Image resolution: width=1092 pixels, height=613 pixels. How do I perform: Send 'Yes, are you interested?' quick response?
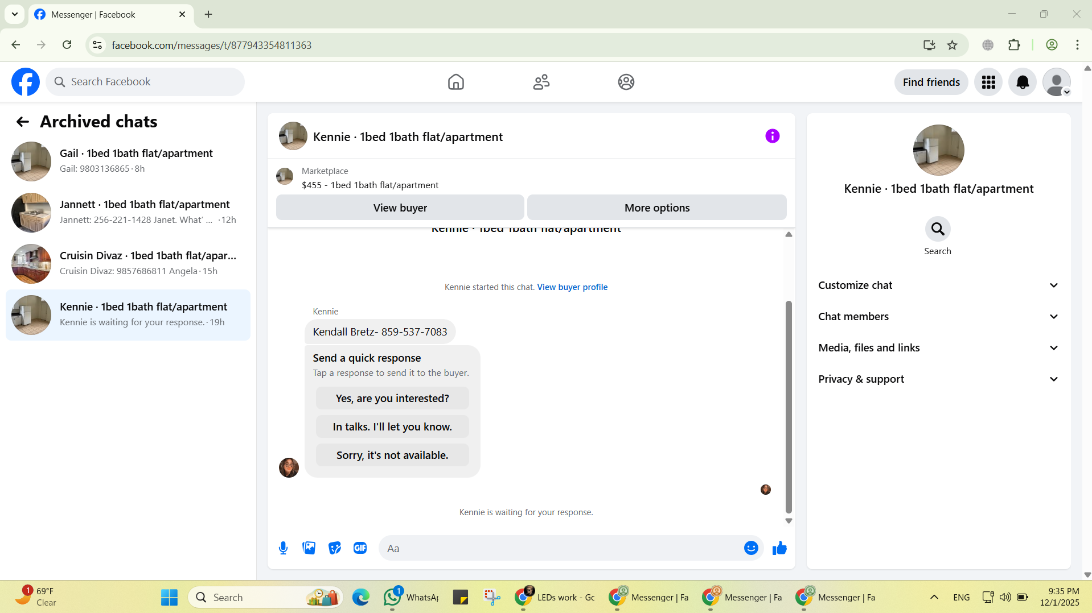(392, 398)
